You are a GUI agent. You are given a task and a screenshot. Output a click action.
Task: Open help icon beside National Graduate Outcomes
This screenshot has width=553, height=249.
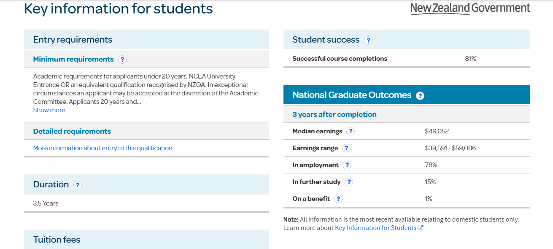point(420,96)
